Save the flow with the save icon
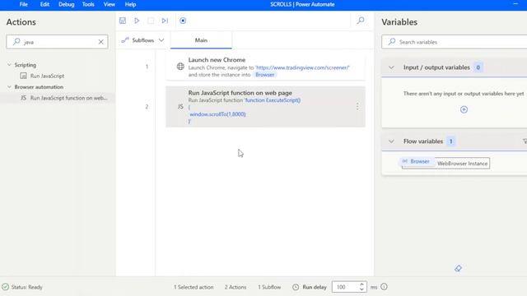This screenshot has height=296, width=527. click(123, 21)
